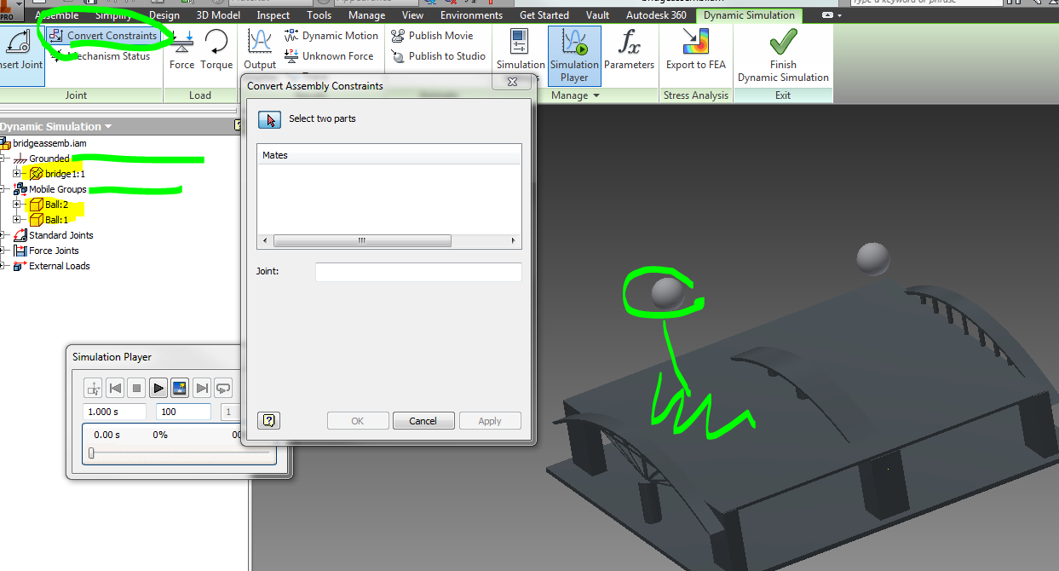Open the Environments tab
1059x571 pixels.
(x=471, y=15)
